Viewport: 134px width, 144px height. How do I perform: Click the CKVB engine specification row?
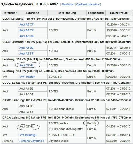[67, 100]
